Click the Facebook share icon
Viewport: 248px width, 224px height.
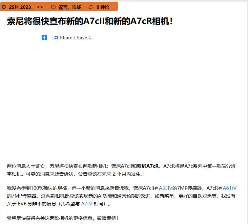coord(44,38)
